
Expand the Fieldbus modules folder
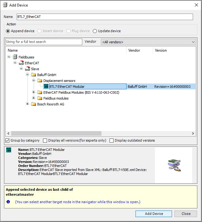(x=34, y=98)
